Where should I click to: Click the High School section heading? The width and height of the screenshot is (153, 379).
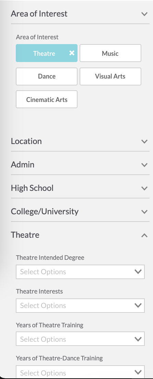(32, 188)
